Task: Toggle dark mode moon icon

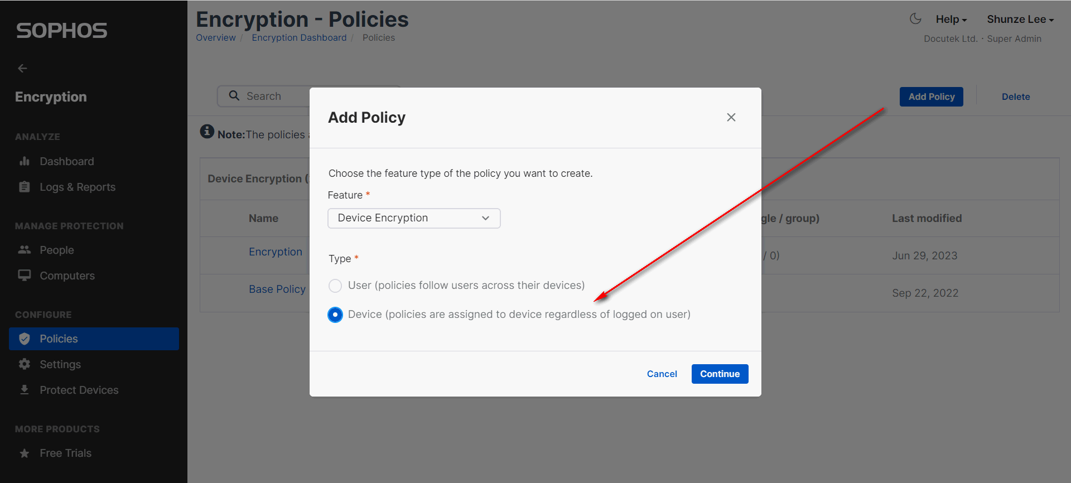Action: [915, 19]
